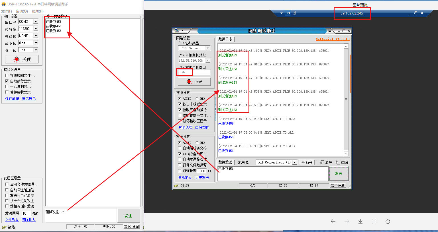Open the 文件(F) menu
The image size is (438, 232).
pos(6,11)
